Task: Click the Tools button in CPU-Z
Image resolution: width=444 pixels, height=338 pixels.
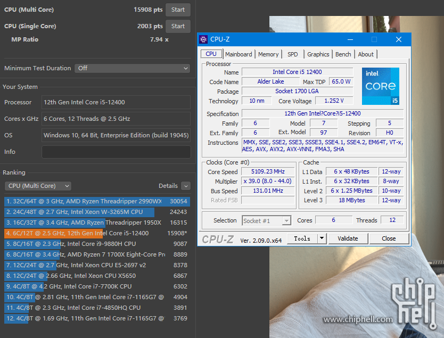Action: click(x=302, y=238)
